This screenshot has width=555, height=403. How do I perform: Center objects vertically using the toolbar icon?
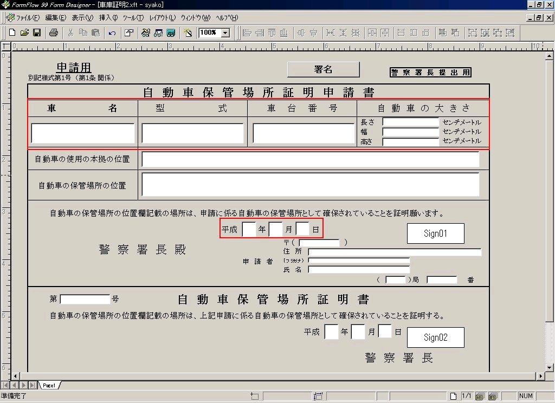coord(313,33)
